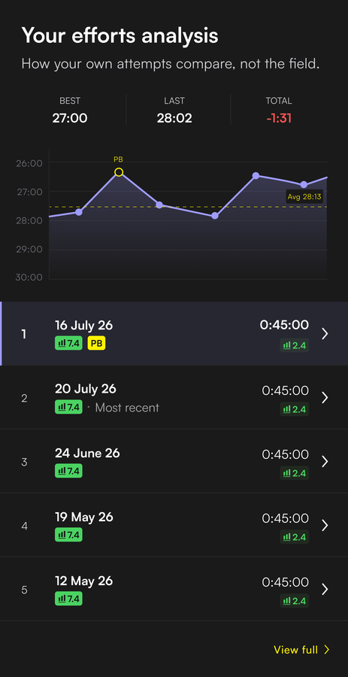This screenshot has height=677, width=348.
Task: Click the 7.4 badge under 16 July 26
Action: 68,343
